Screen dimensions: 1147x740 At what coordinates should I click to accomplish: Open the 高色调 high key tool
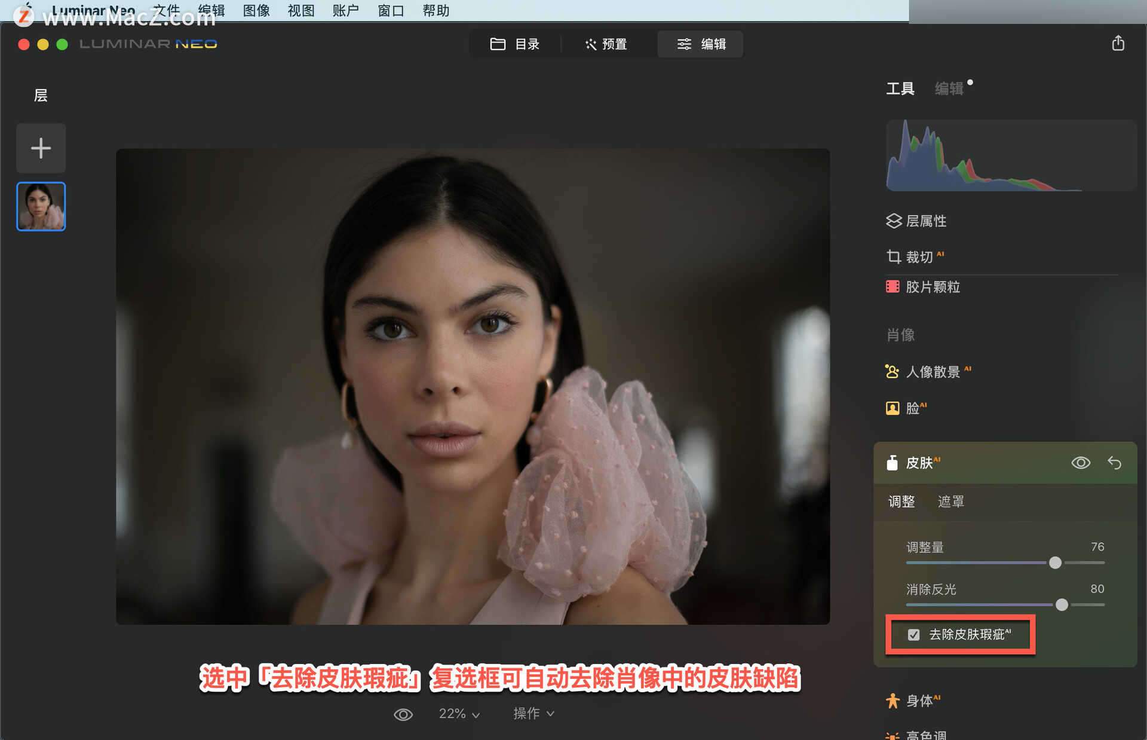[916, 735]
